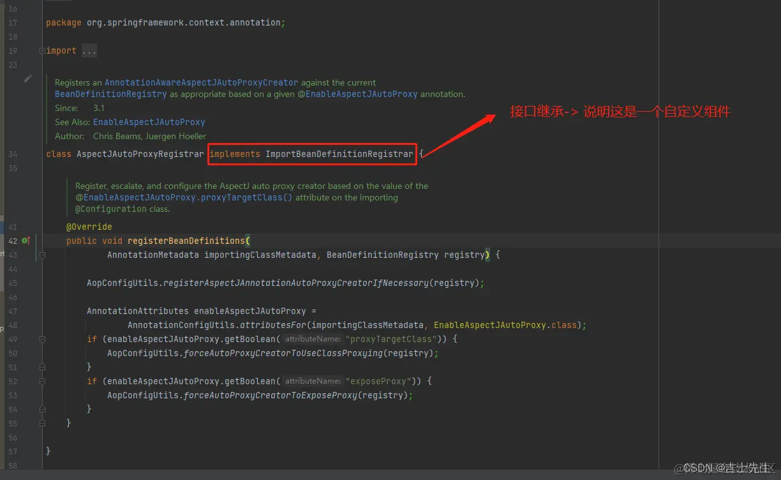Open the AnnotationAwareAspectJAutoProxyCreator doc link
781x480 pixels.
[x=201, y=82]
